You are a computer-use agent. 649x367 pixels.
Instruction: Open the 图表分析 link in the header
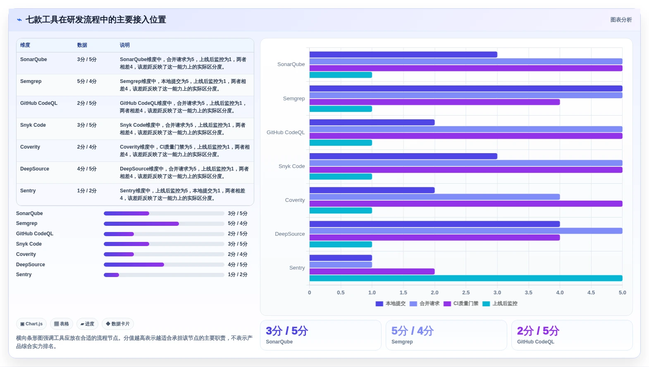pos(621,20)
